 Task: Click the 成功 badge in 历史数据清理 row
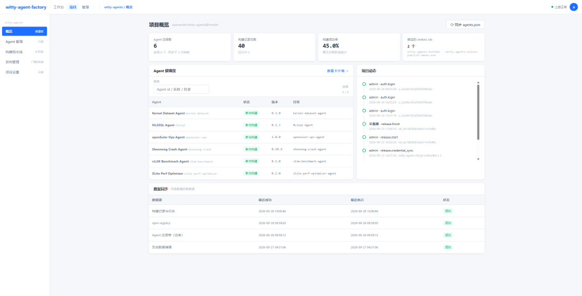[x=448, y=247]
